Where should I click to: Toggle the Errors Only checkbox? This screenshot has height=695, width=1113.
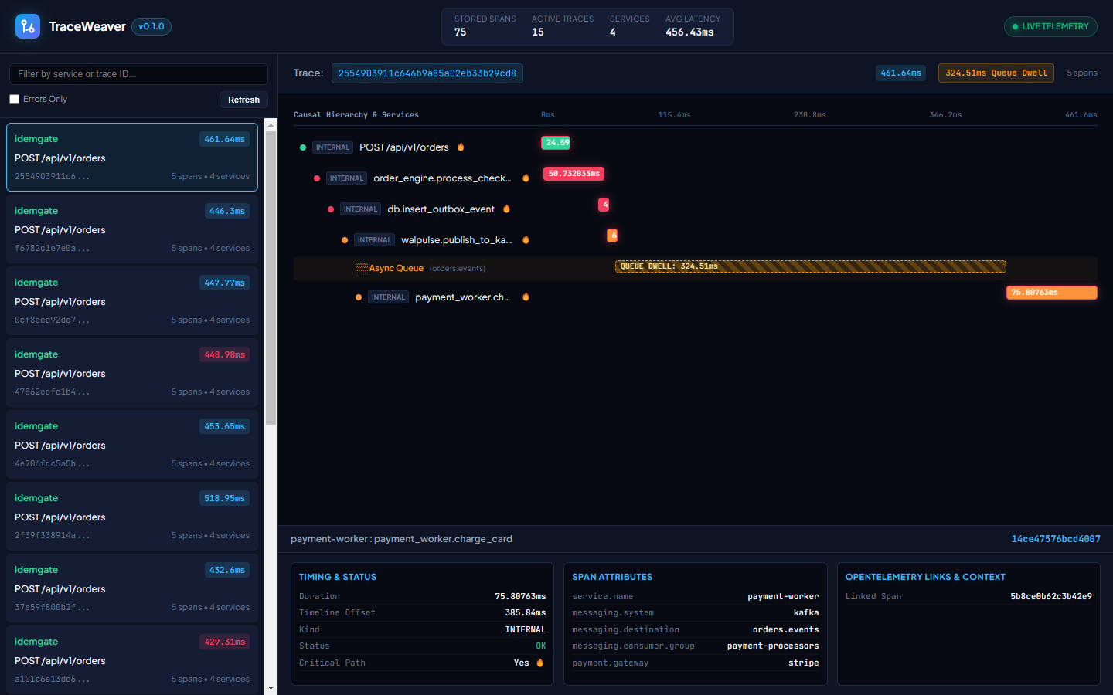[14, 99]
